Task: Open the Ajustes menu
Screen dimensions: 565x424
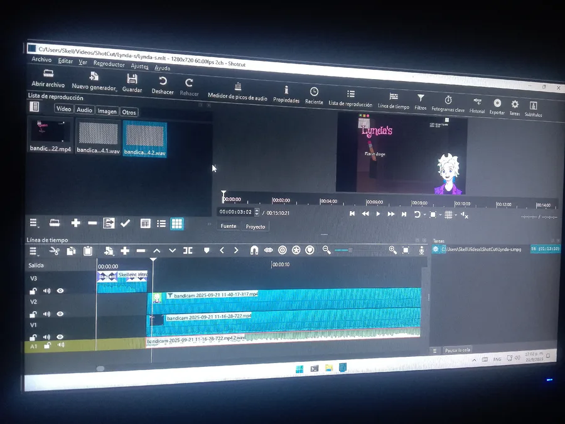Action: click(x=139, y=66)
